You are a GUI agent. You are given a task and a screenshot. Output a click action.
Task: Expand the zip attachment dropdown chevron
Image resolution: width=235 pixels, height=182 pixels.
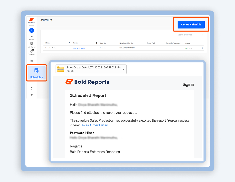click(124, 69)
